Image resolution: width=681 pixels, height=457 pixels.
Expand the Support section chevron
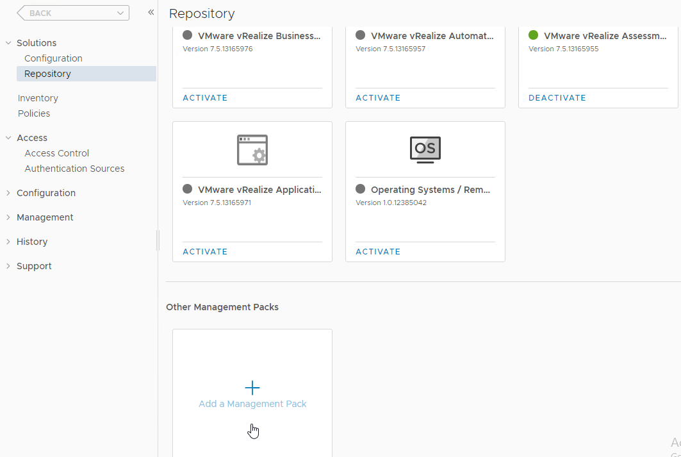pos(8,265)
